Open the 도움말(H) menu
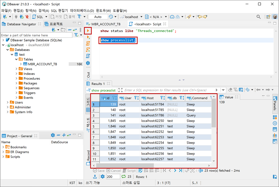This screenshot has width=279, height=187. 120,11
